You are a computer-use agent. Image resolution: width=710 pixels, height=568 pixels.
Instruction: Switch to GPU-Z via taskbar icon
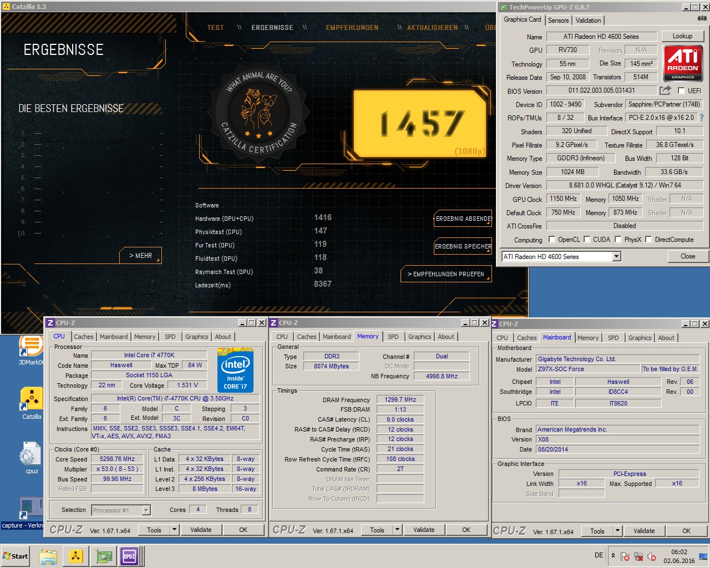coord(104,556)
